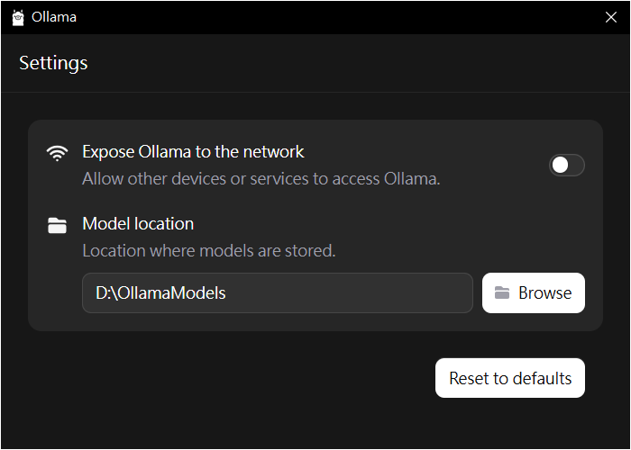Screen dimensions: 631x450
Task: Click the 'Model location' heading text
Action: [x=138, y=224]
